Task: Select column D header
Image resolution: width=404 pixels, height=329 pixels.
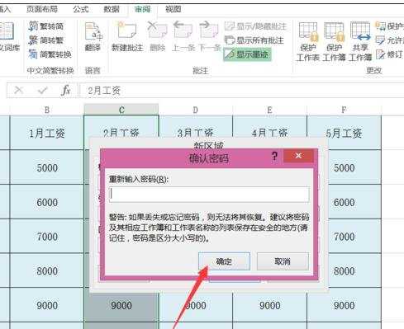Action: tap(195, 110)
